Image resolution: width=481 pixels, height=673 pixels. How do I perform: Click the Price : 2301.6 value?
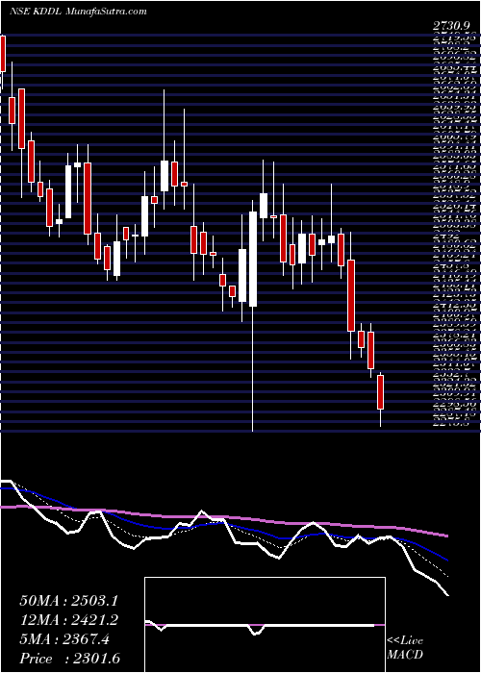(69, 659)
